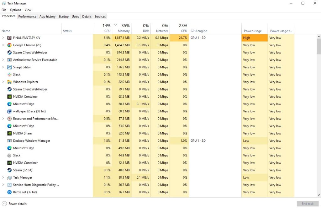The width and height of the screenshot is (321, 209).
Task: Click the 21.7% GPU value
Action: [183, 38]
